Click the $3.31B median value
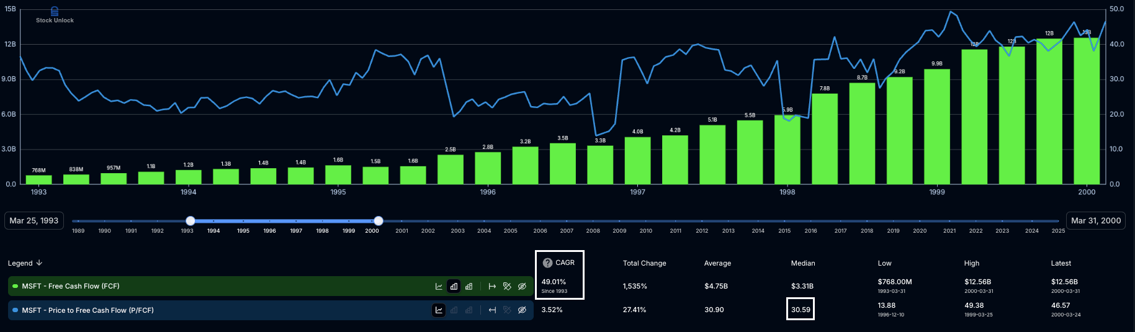This screenshot has height=332, width=1135. (802, 286)
